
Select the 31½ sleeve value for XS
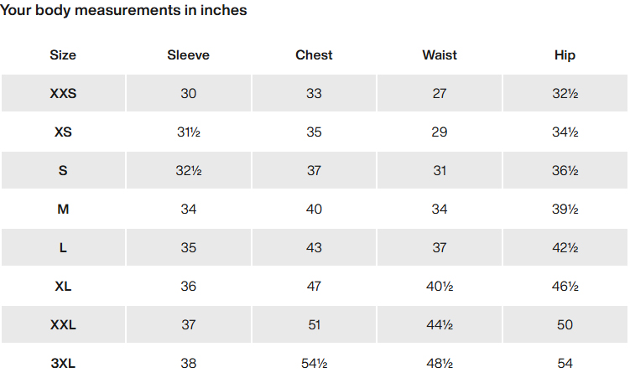[189, 132]
